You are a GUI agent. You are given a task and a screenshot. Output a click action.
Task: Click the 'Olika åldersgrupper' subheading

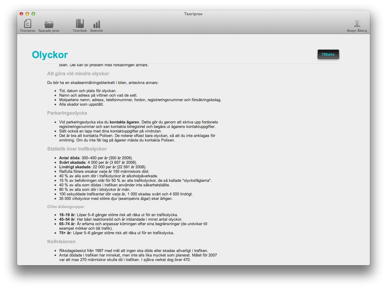tap(66, 207)
